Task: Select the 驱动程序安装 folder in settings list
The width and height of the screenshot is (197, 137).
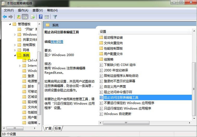Action: tap(113, 37)
